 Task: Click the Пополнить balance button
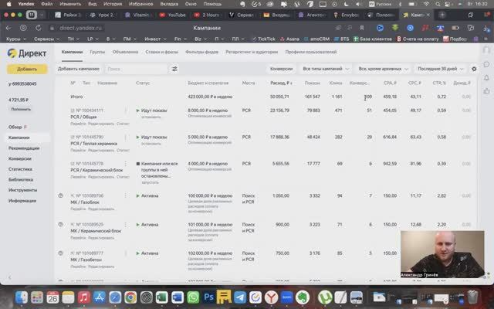(x=21, y=109)
